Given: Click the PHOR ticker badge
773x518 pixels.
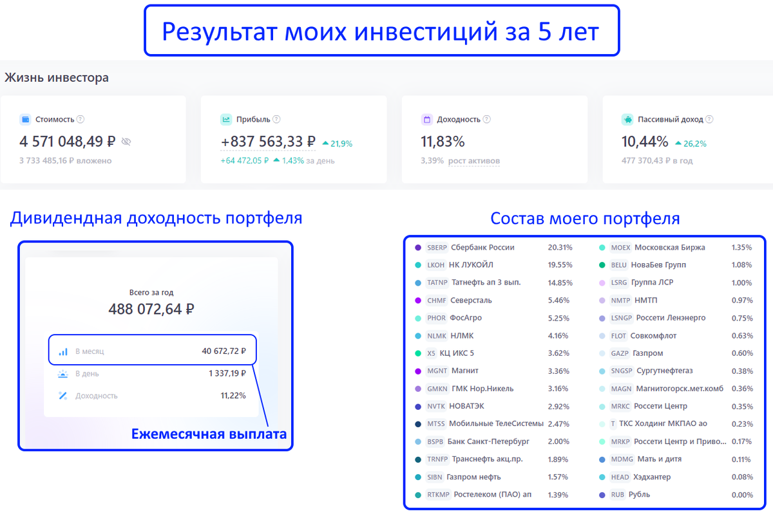Looking at the screenshot, I should coord(436,318).
